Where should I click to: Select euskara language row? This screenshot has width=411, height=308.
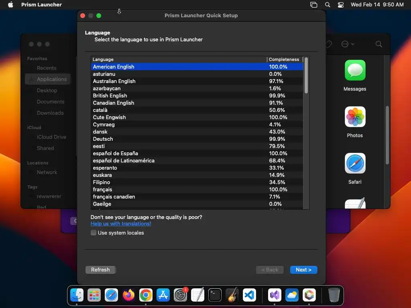click(197, 175)
